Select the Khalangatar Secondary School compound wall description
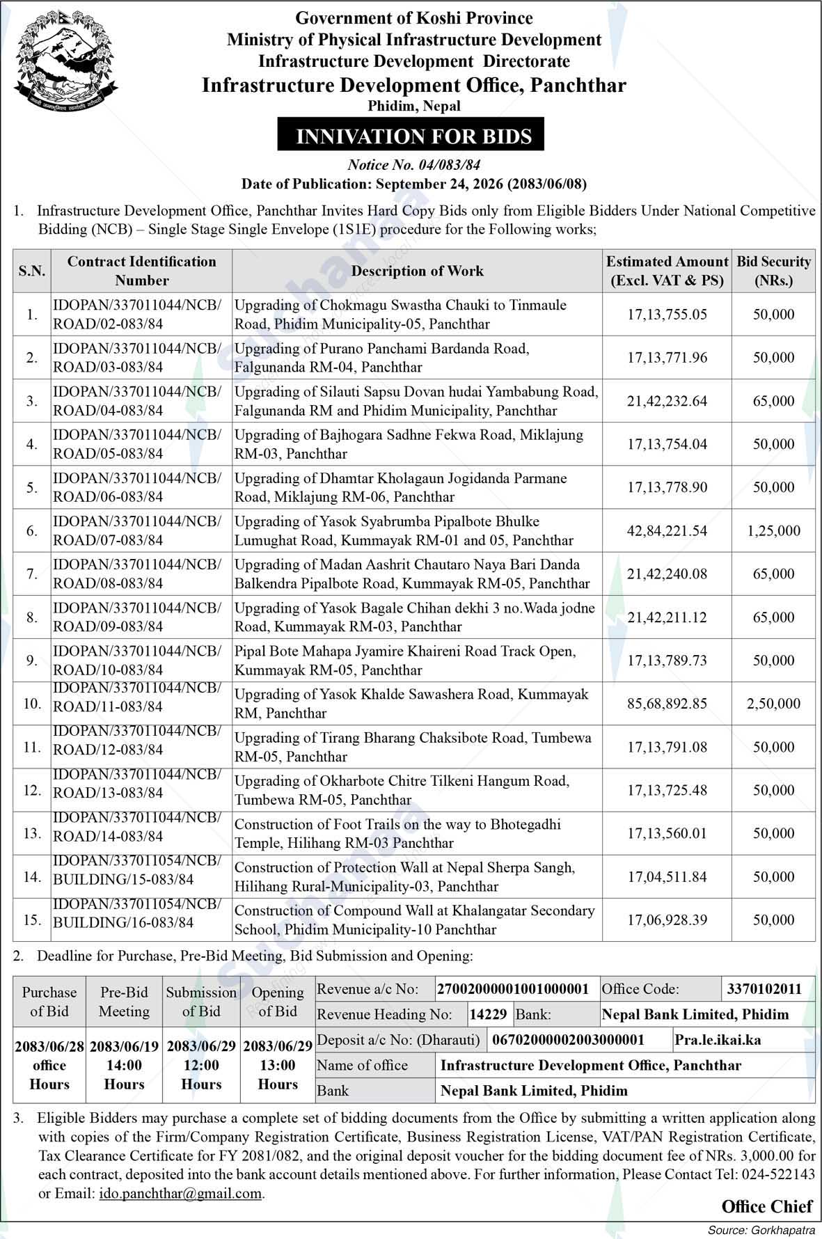 [415, 920]
